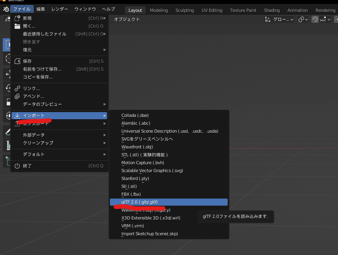Choose 新規 in the file menu

click(x=59, y=18)
